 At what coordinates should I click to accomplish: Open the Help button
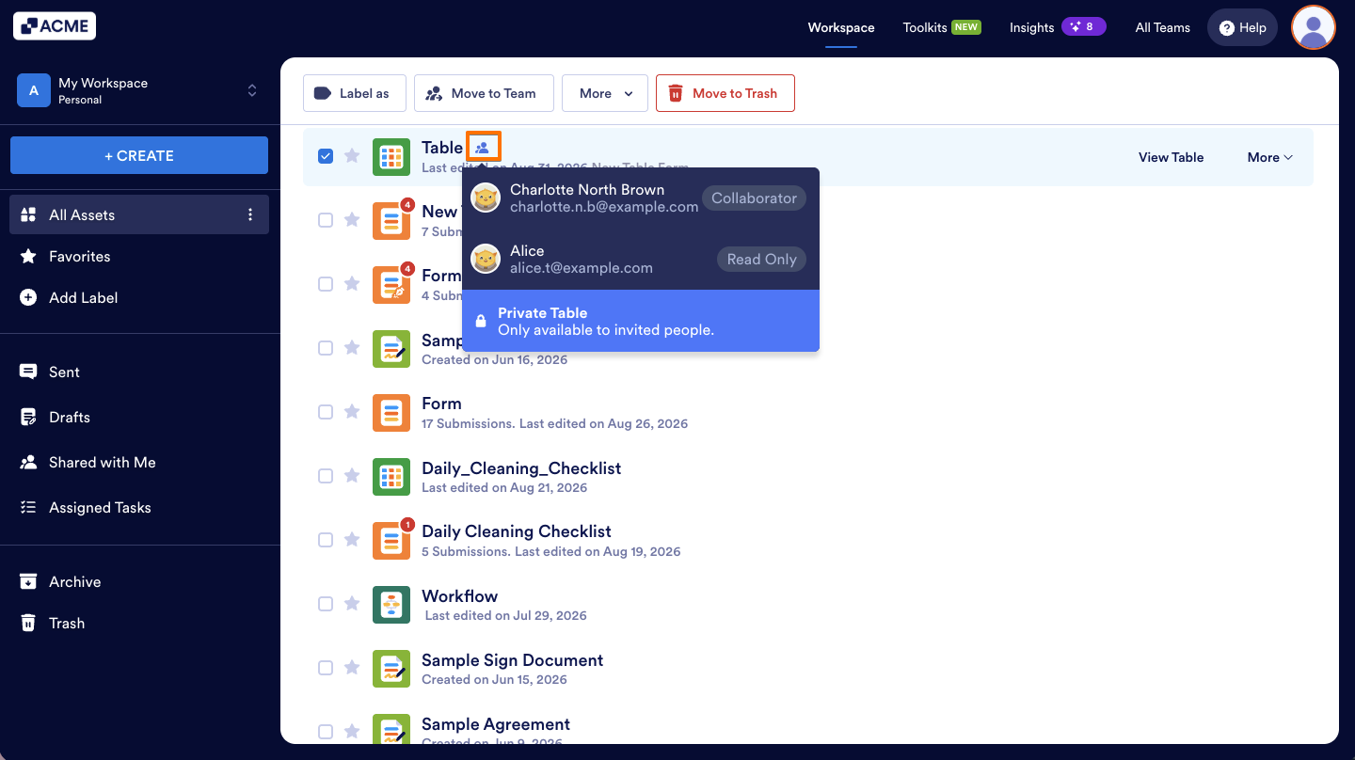coord(1243,27)
